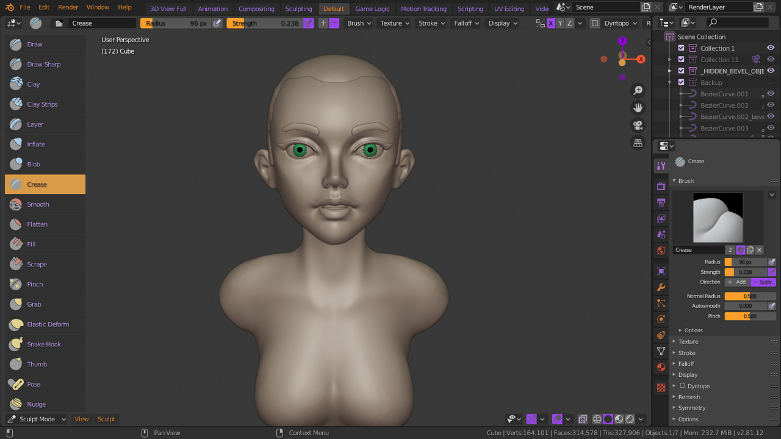Uncheck the Collection 1 checkbox
This screenshot has height=439, width=781.
coord(682,48)
